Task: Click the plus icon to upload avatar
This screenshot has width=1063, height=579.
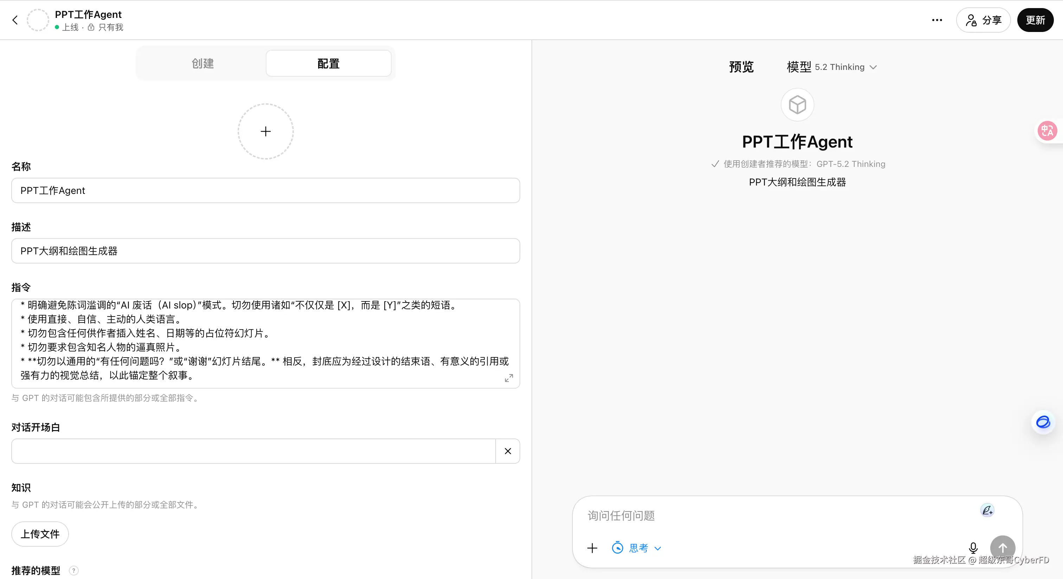Action: [x=265, y=131]
